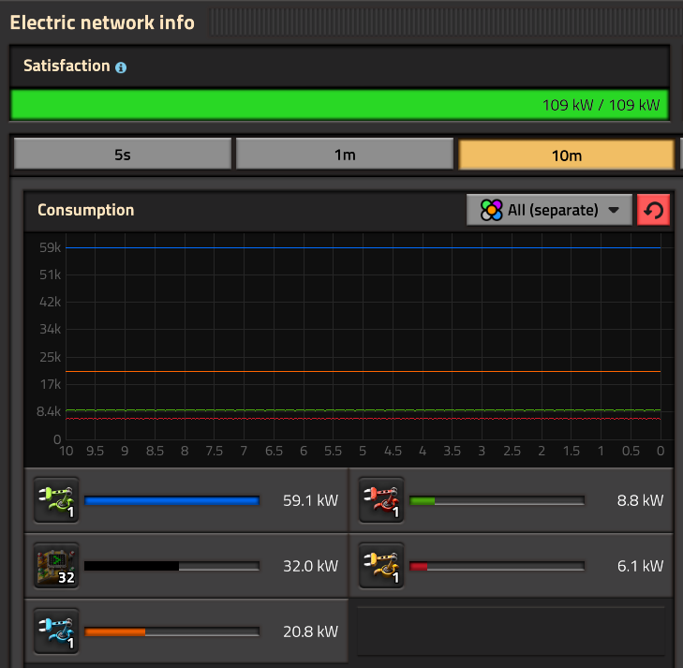Click the Satisfaction info icon
The image size is (683, 668).
(121, 67)
